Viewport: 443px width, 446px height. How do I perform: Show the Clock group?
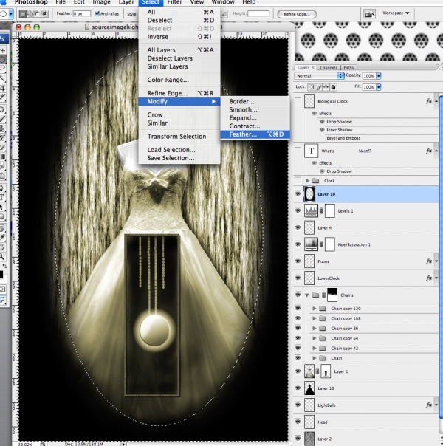point(298,180)
